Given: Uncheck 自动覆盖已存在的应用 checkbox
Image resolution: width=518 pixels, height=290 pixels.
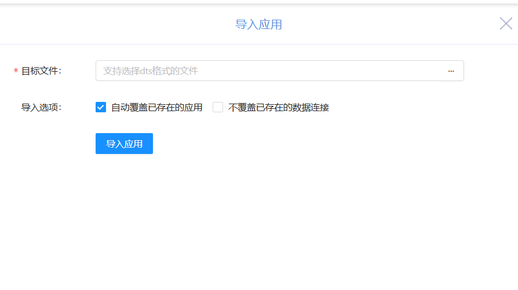Looking at the screenshot, I should [x=101, y=107].
